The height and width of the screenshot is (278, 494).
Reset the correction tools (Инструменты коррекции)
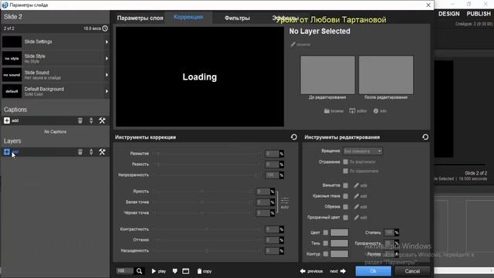(x=293, y=137)
